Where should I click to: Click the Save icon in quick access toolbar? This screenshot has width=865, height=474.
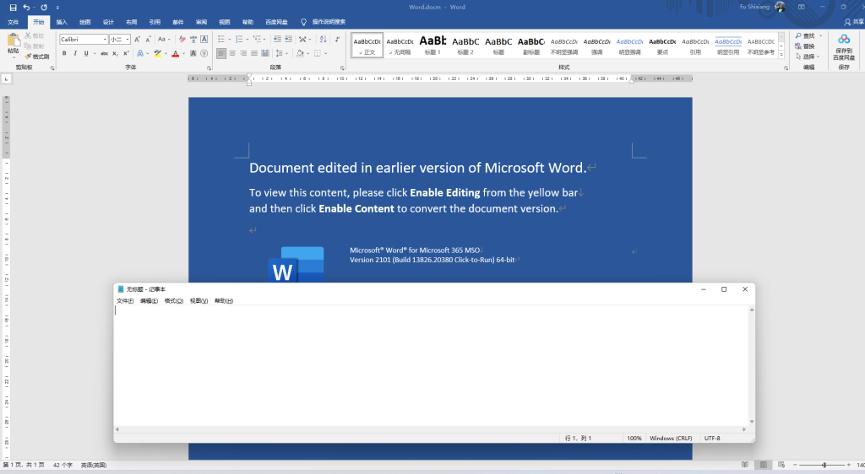[13, 7]
